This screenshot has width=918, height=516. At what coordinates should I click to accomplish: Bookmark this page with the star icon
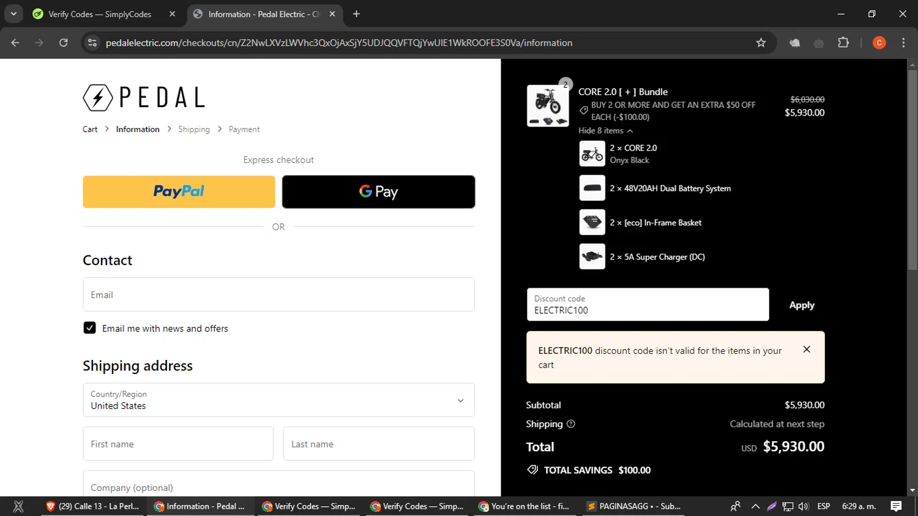[x=761, y=43]
